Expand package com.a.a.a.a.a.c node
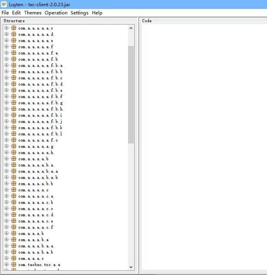 [x=7, y=28]
